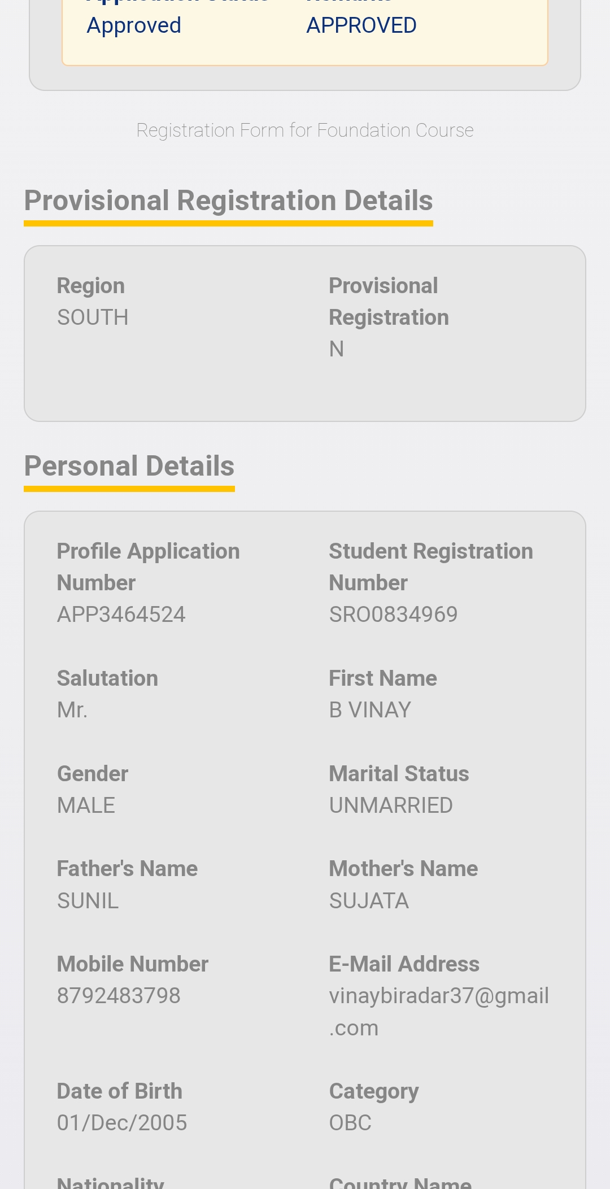
Task: Tap the Gender value MALE
Action: coord(86,805)
